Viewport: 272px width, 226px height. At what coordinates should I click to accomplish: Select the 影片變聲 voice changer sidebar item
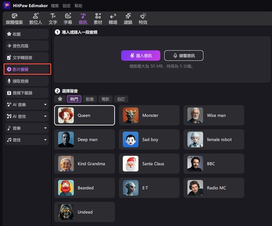pyautogui.click(x=27, y=69)
